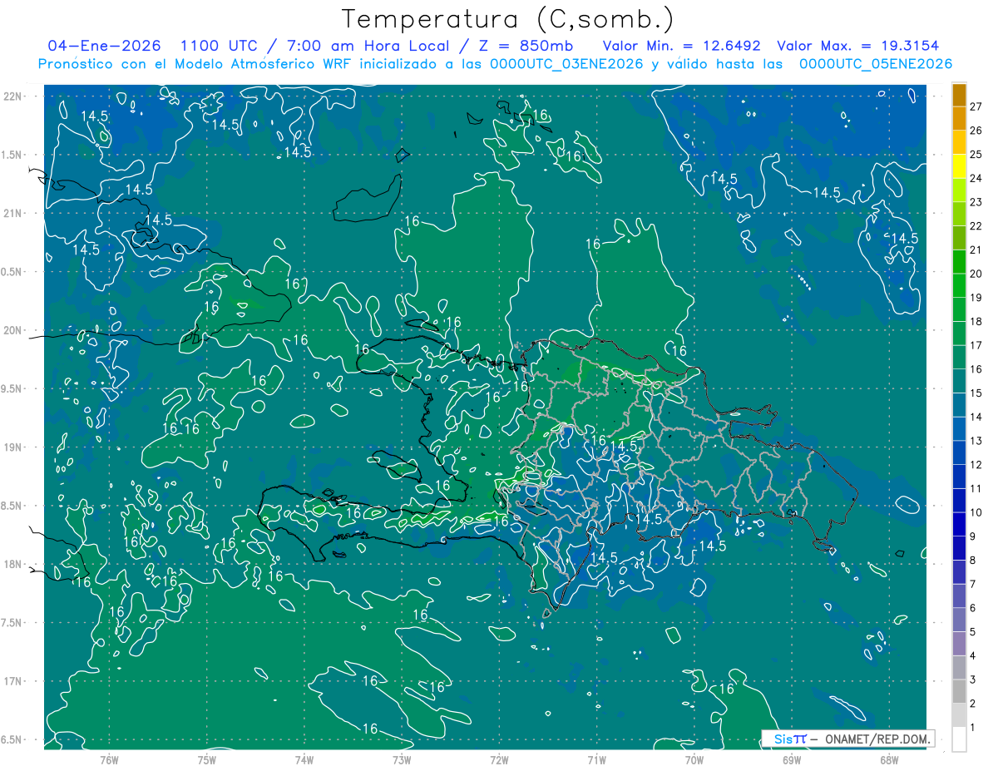Click the "21" color scale label

[976, 250]
